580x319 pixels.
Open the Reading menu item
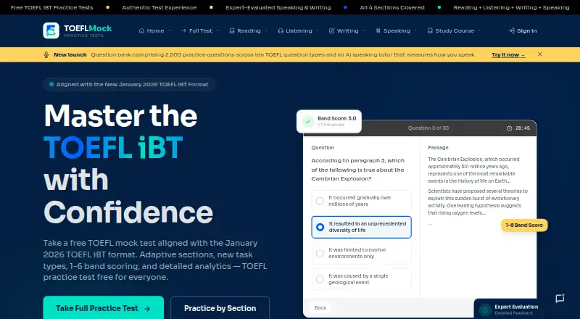click(249, 30)
